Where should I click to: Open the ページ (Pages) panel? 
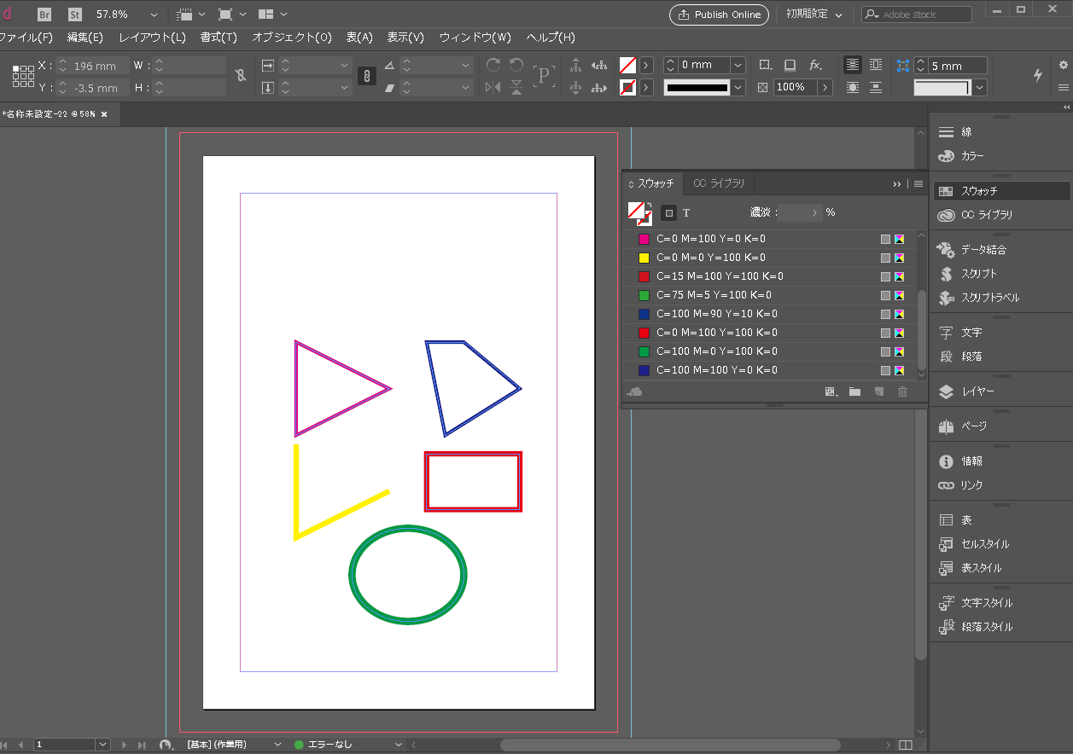[x=1000, y=426]
